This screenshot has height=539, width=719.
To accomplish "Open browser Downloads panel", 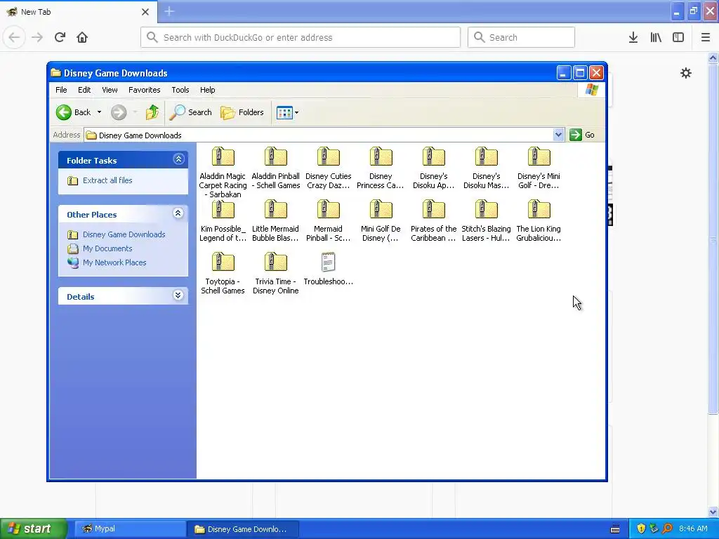I will tap(633, 37).
